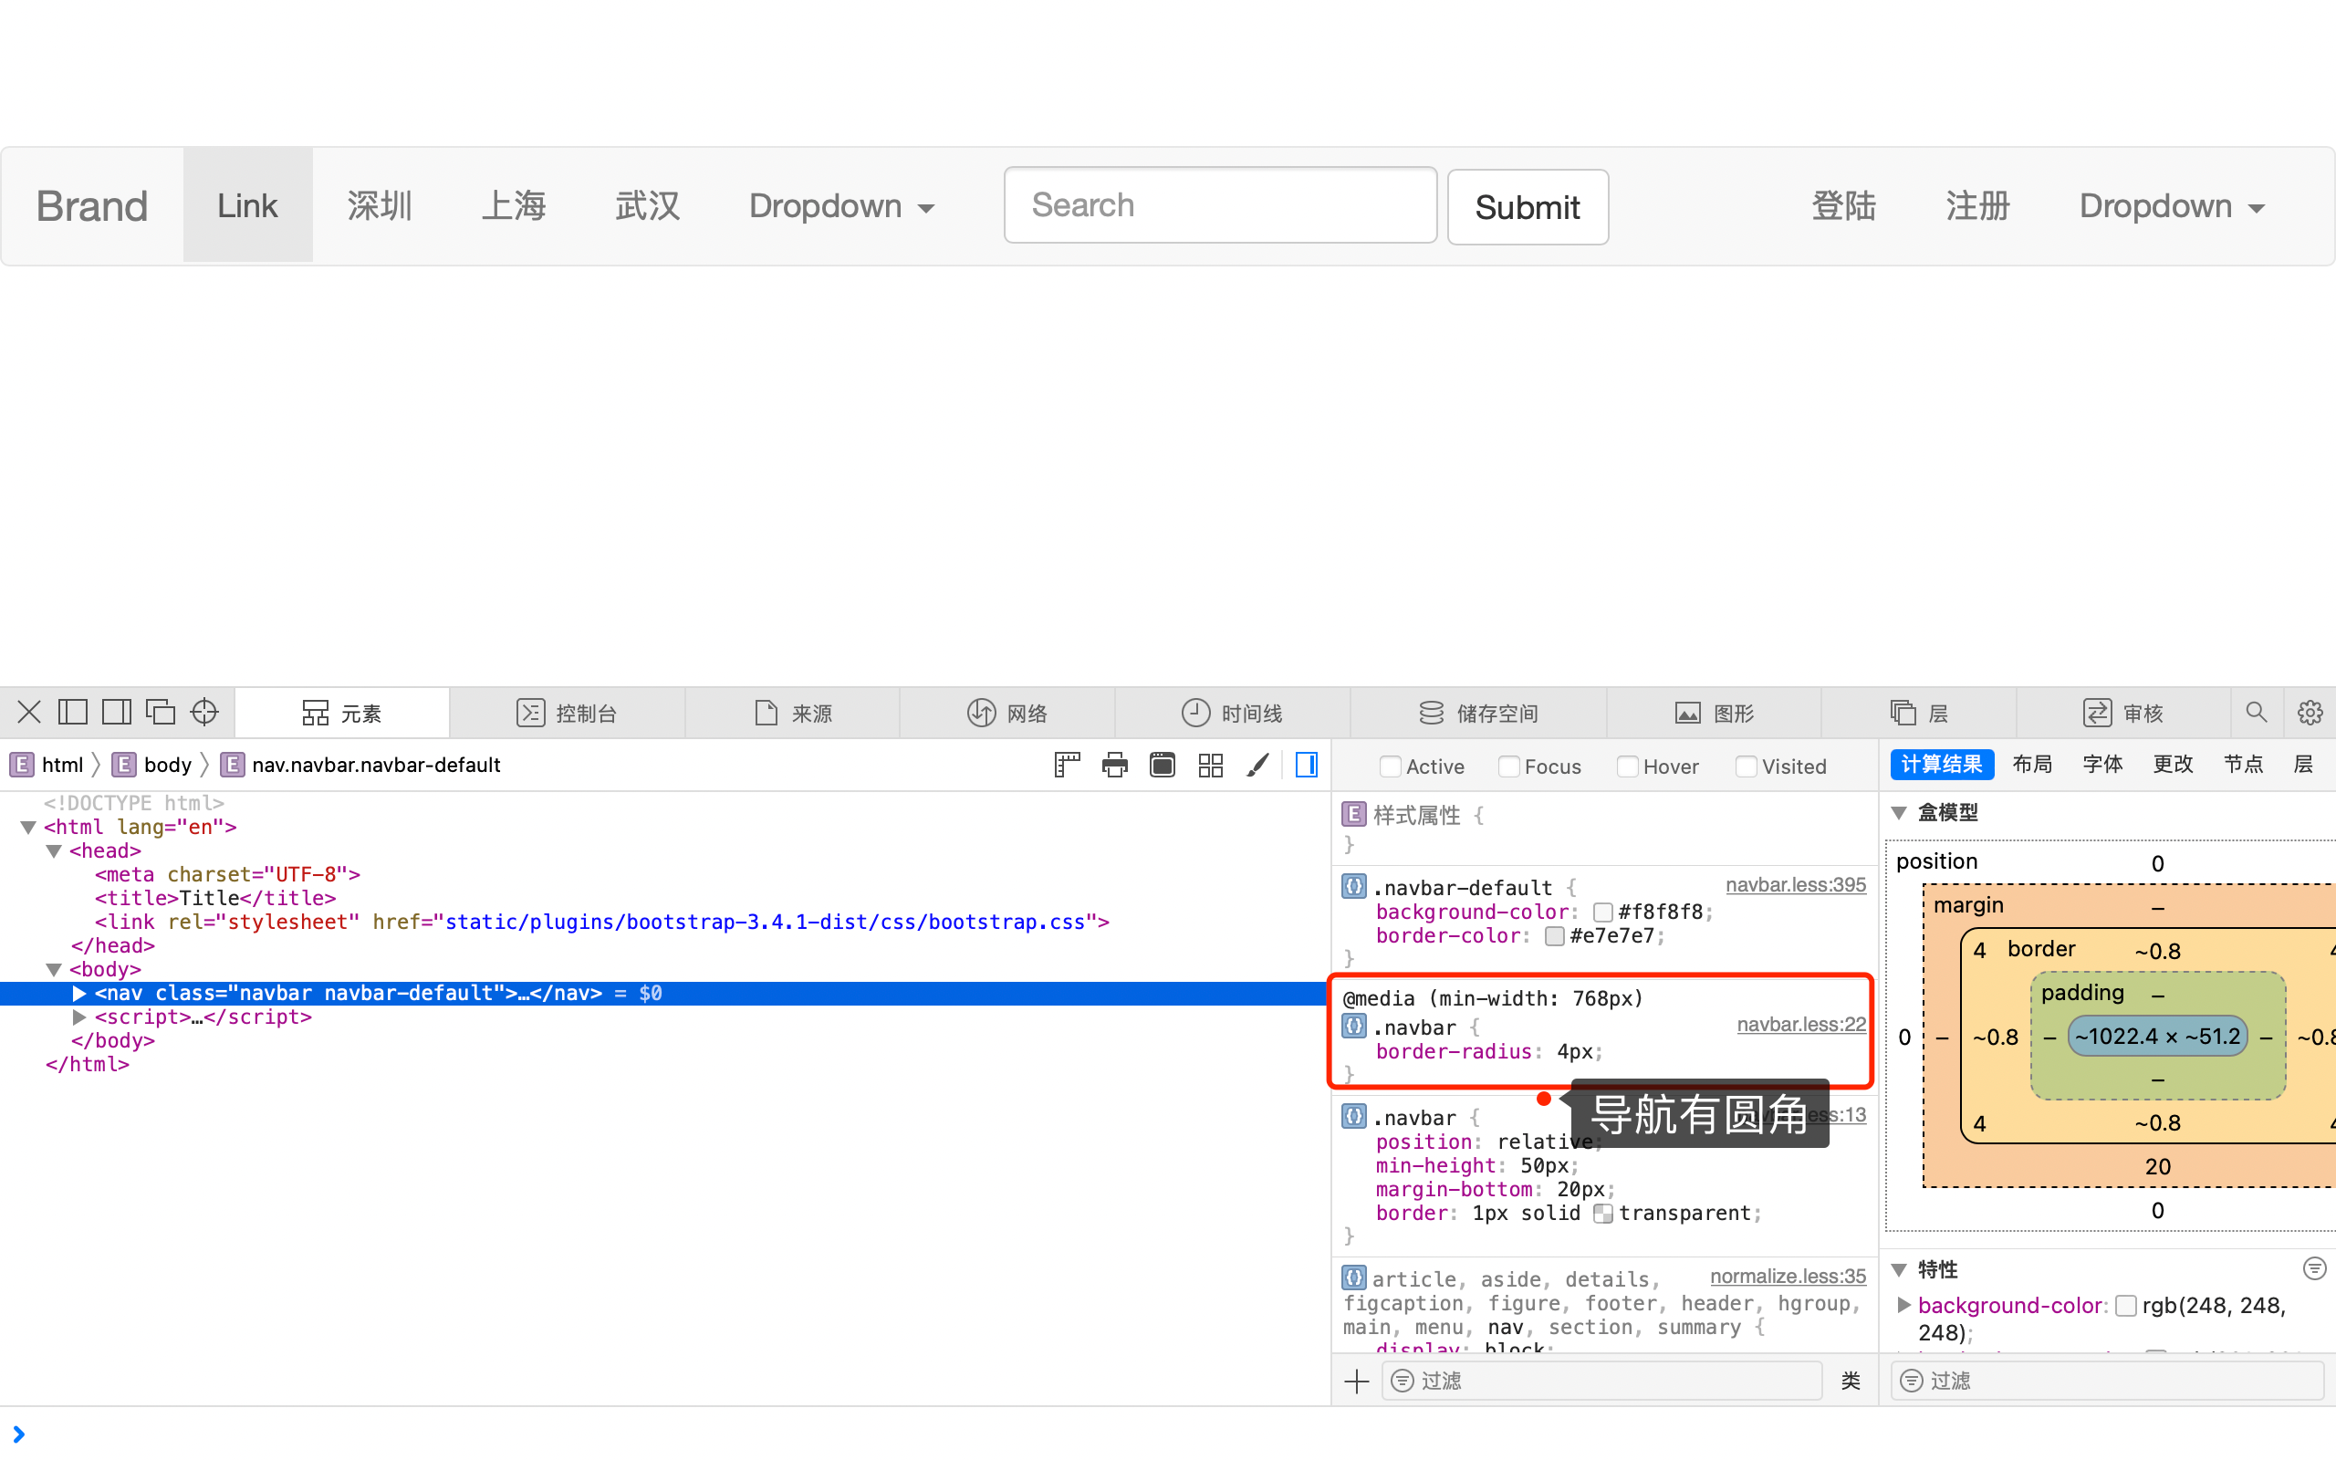
Task: Click the 深圳 nav link
Action: tap(380, 205)
